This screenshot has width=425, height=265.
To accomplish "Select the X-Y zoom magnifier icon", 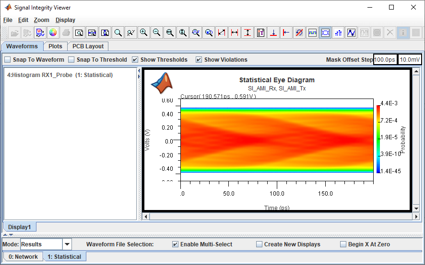I will click(x=131, y=33).
